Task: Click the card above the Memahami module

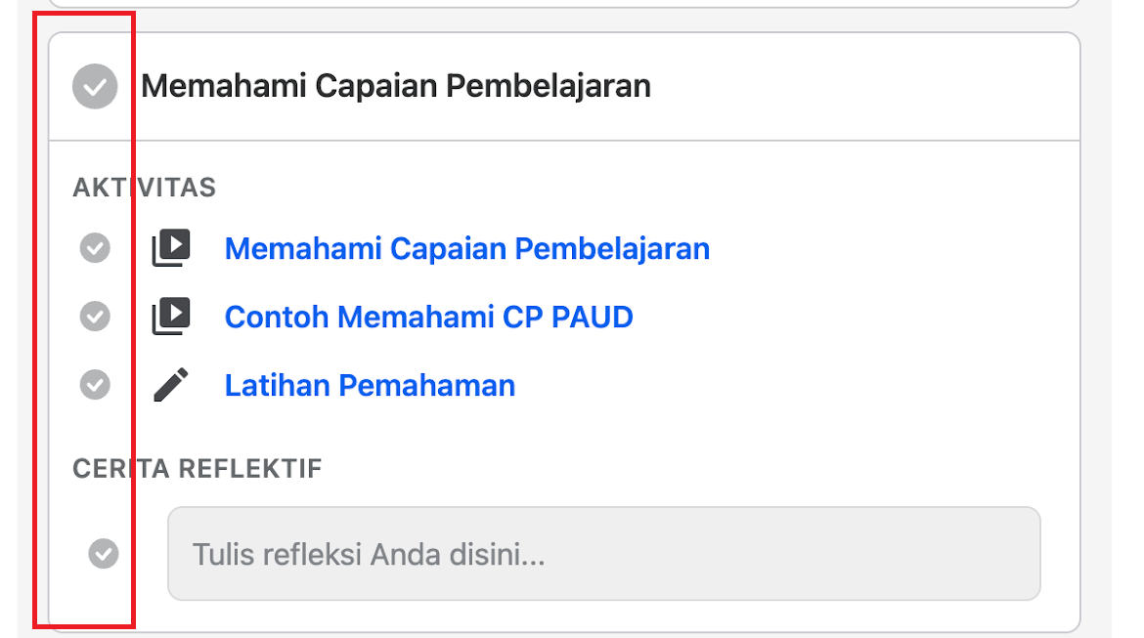Action: coord(564,3)
